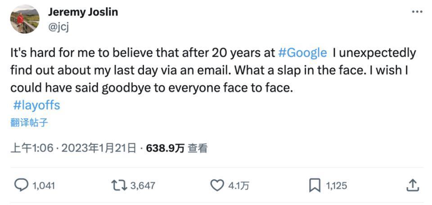The image size is (432, 205).
Task: Click the @jcj username handle
Action: tap(58, 26)
